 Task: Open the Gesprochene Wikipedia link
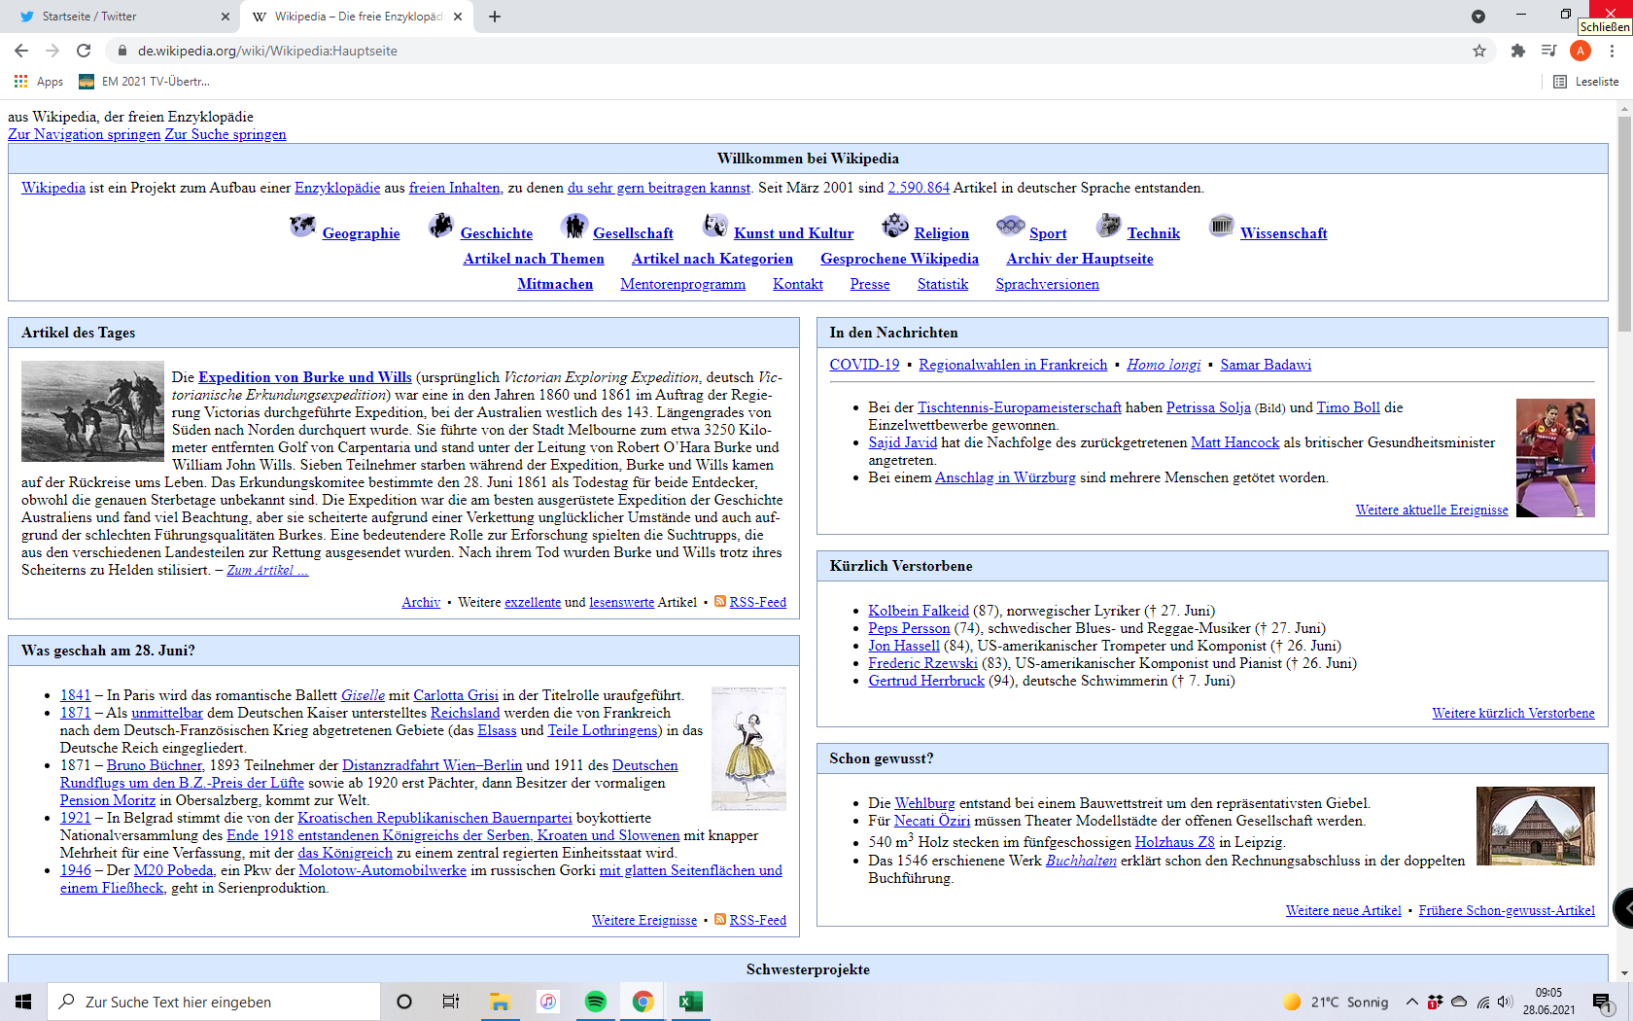pyautogui.click(x=899, y=259)
